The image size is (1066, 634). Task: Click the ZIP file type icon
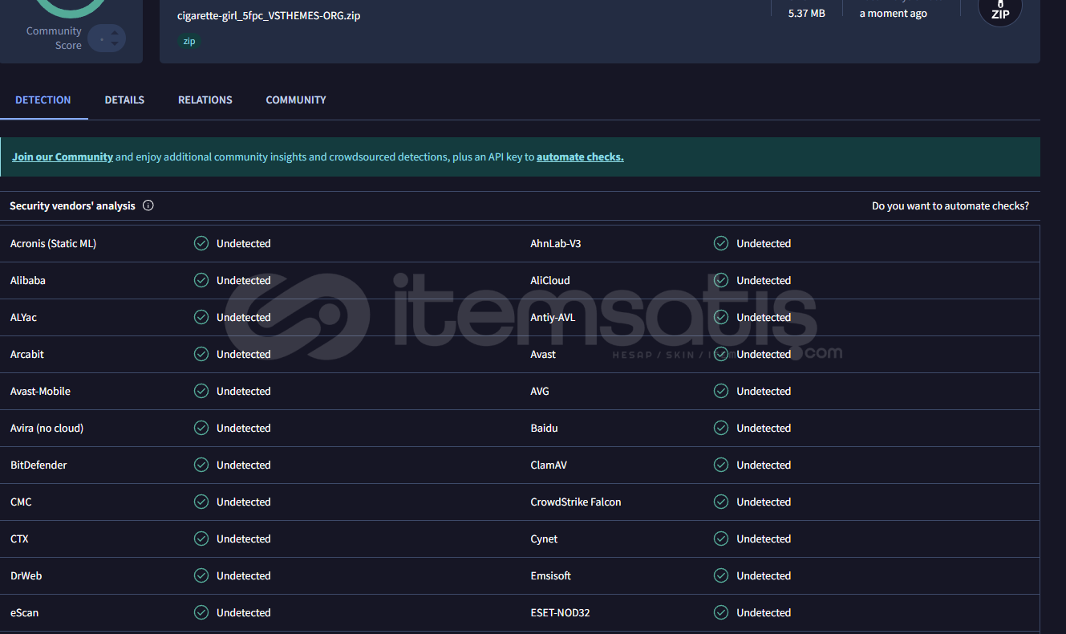click(1000, 10)
